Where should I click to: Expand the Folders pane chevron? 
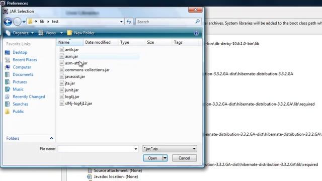pyautogui.click(x=51, y=138)
